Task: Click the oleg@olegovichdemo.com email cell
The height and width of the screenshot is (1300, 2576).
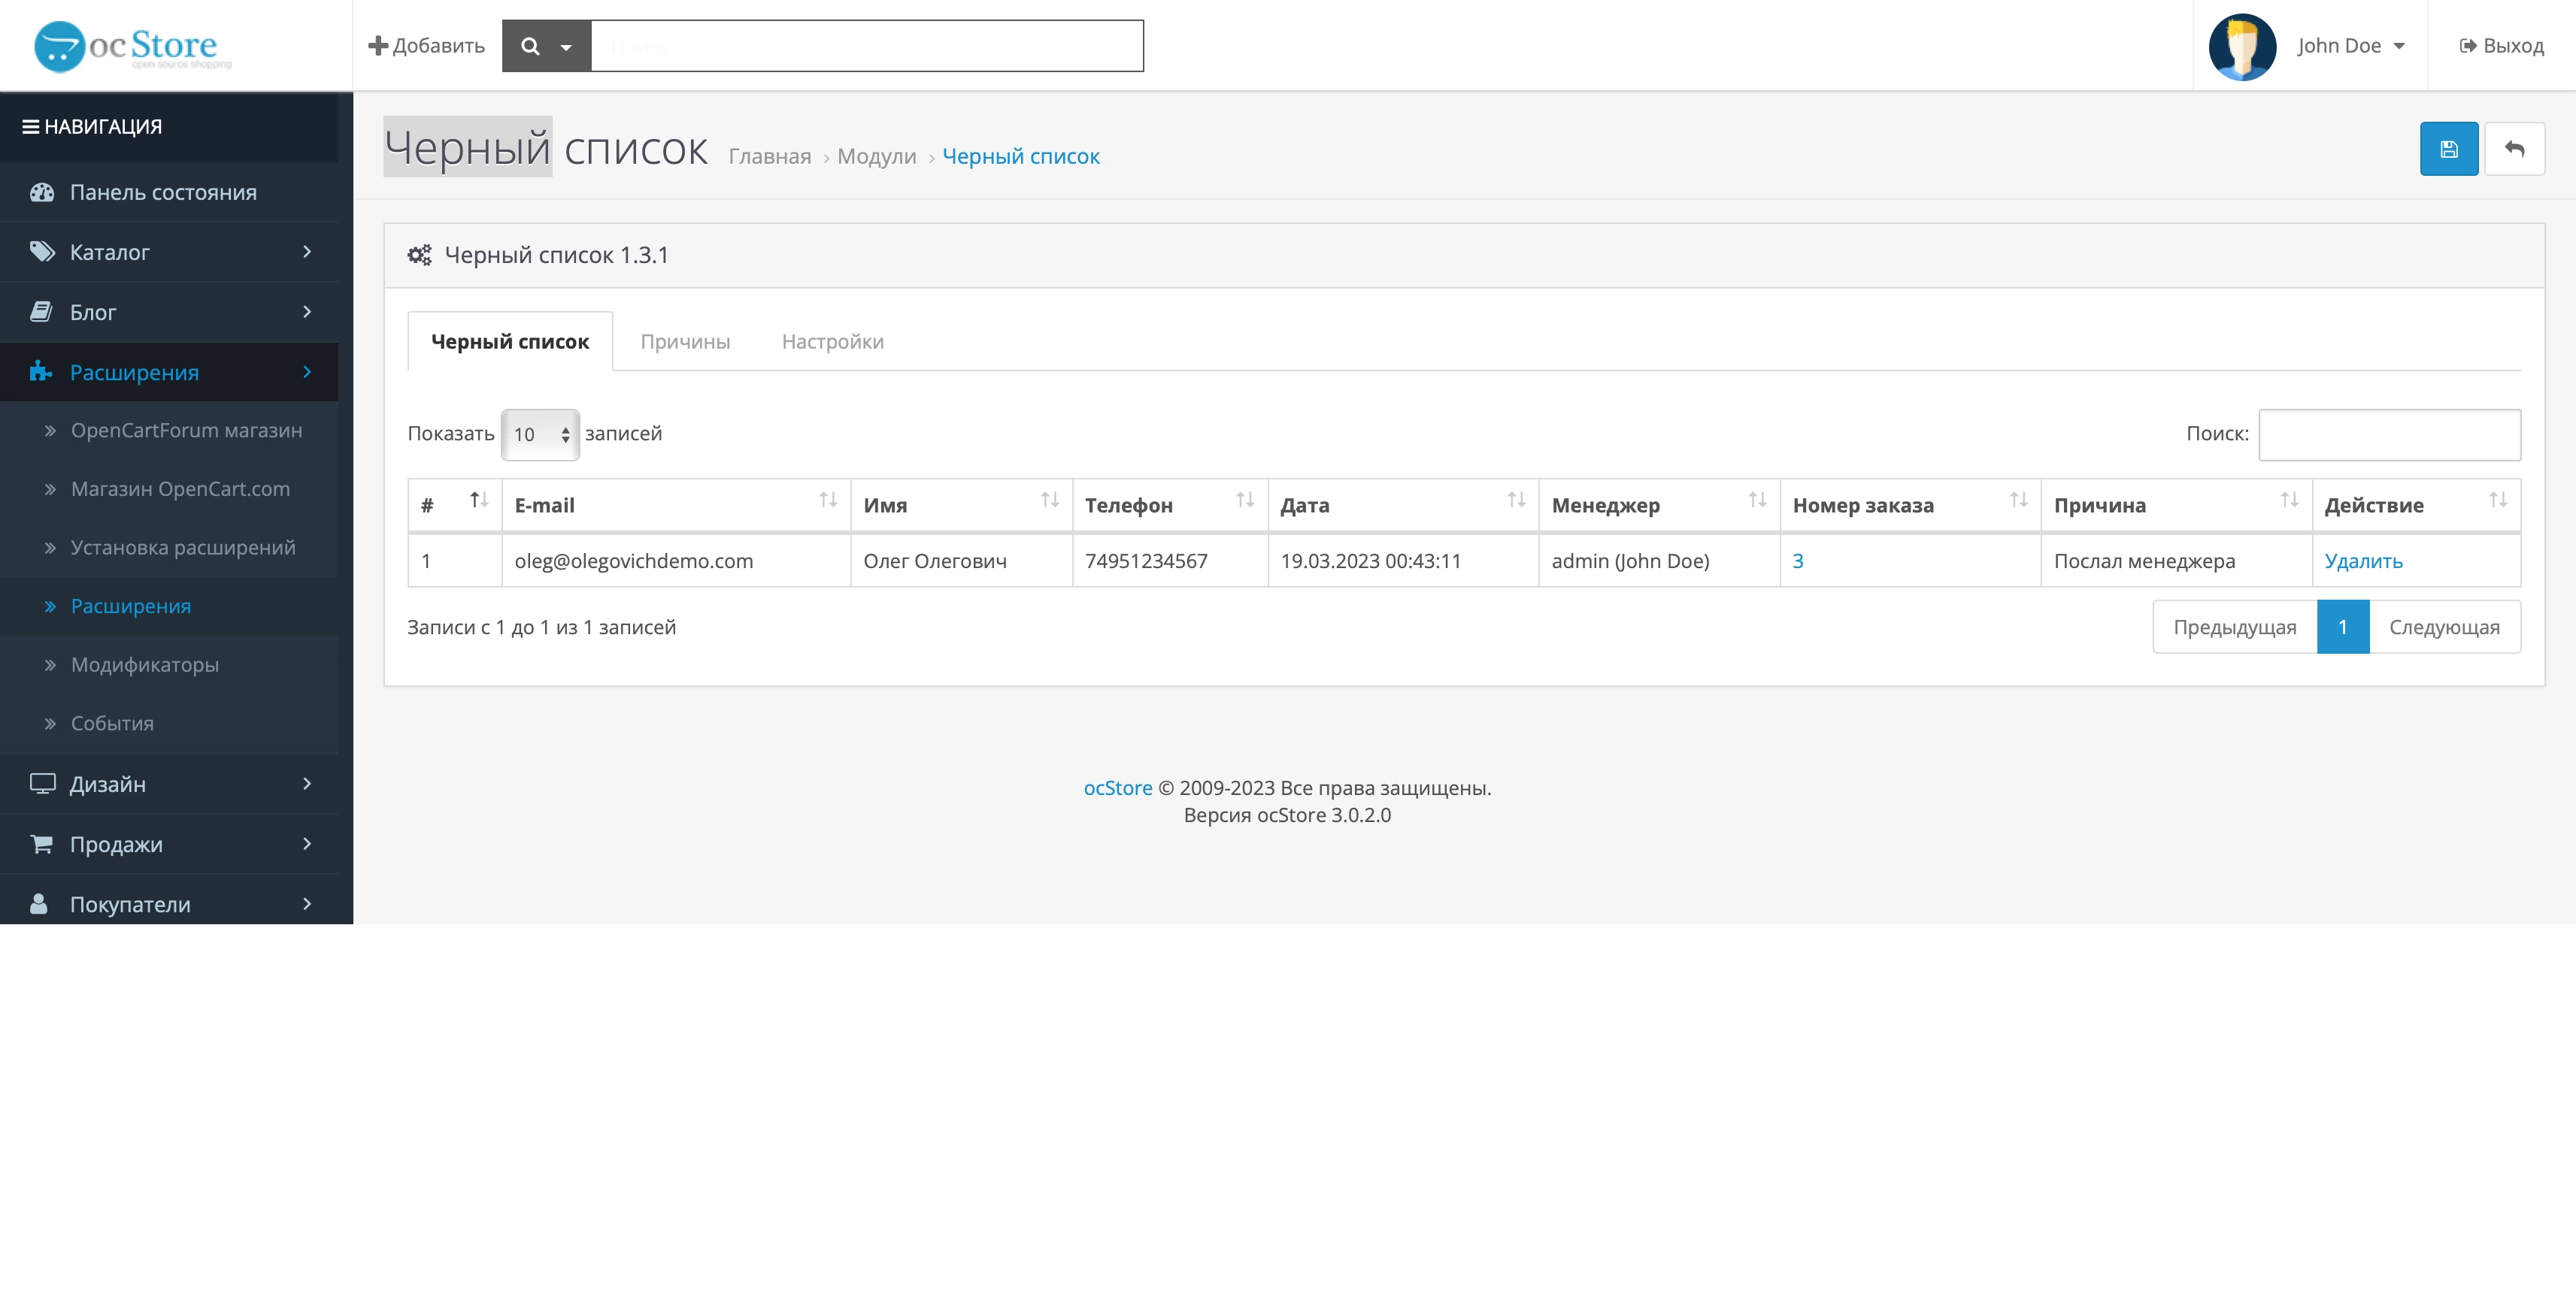Action: pyautogui.click(x=676, y=561)
